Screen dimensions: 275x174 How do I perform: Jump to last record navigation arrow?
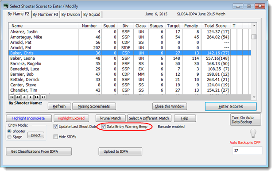click(x=43, y=97)
